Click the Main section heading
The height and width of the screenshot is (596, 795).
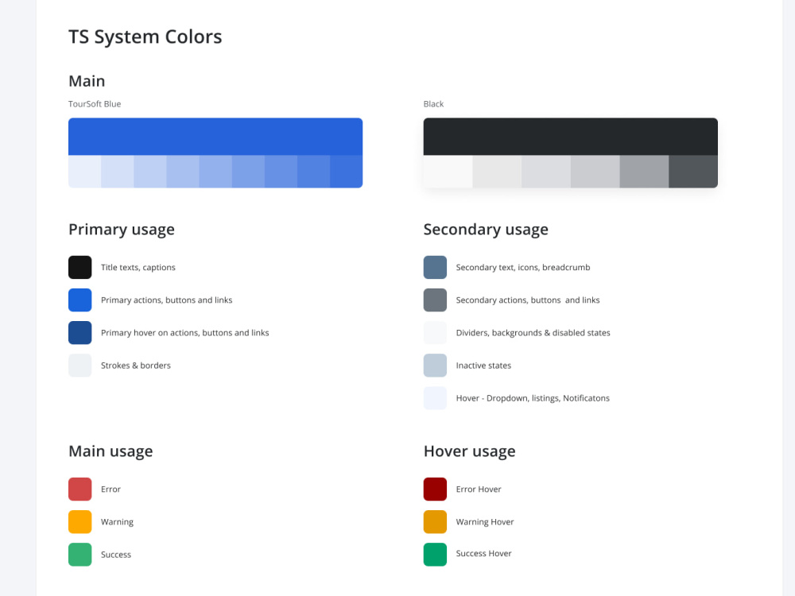[87, 81]
